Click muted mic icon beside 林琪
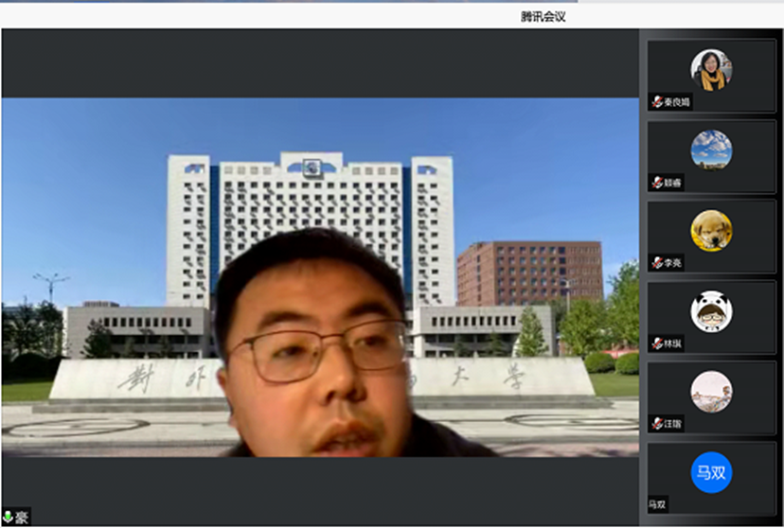The height and width of the screenshot is (528, 784). 656,343
